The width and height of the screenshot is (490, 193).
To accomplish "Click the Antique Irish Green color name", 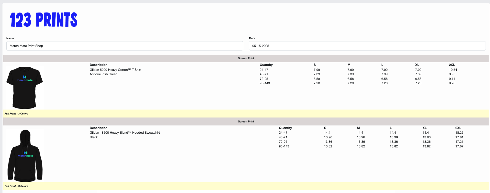I will point(103,74).
